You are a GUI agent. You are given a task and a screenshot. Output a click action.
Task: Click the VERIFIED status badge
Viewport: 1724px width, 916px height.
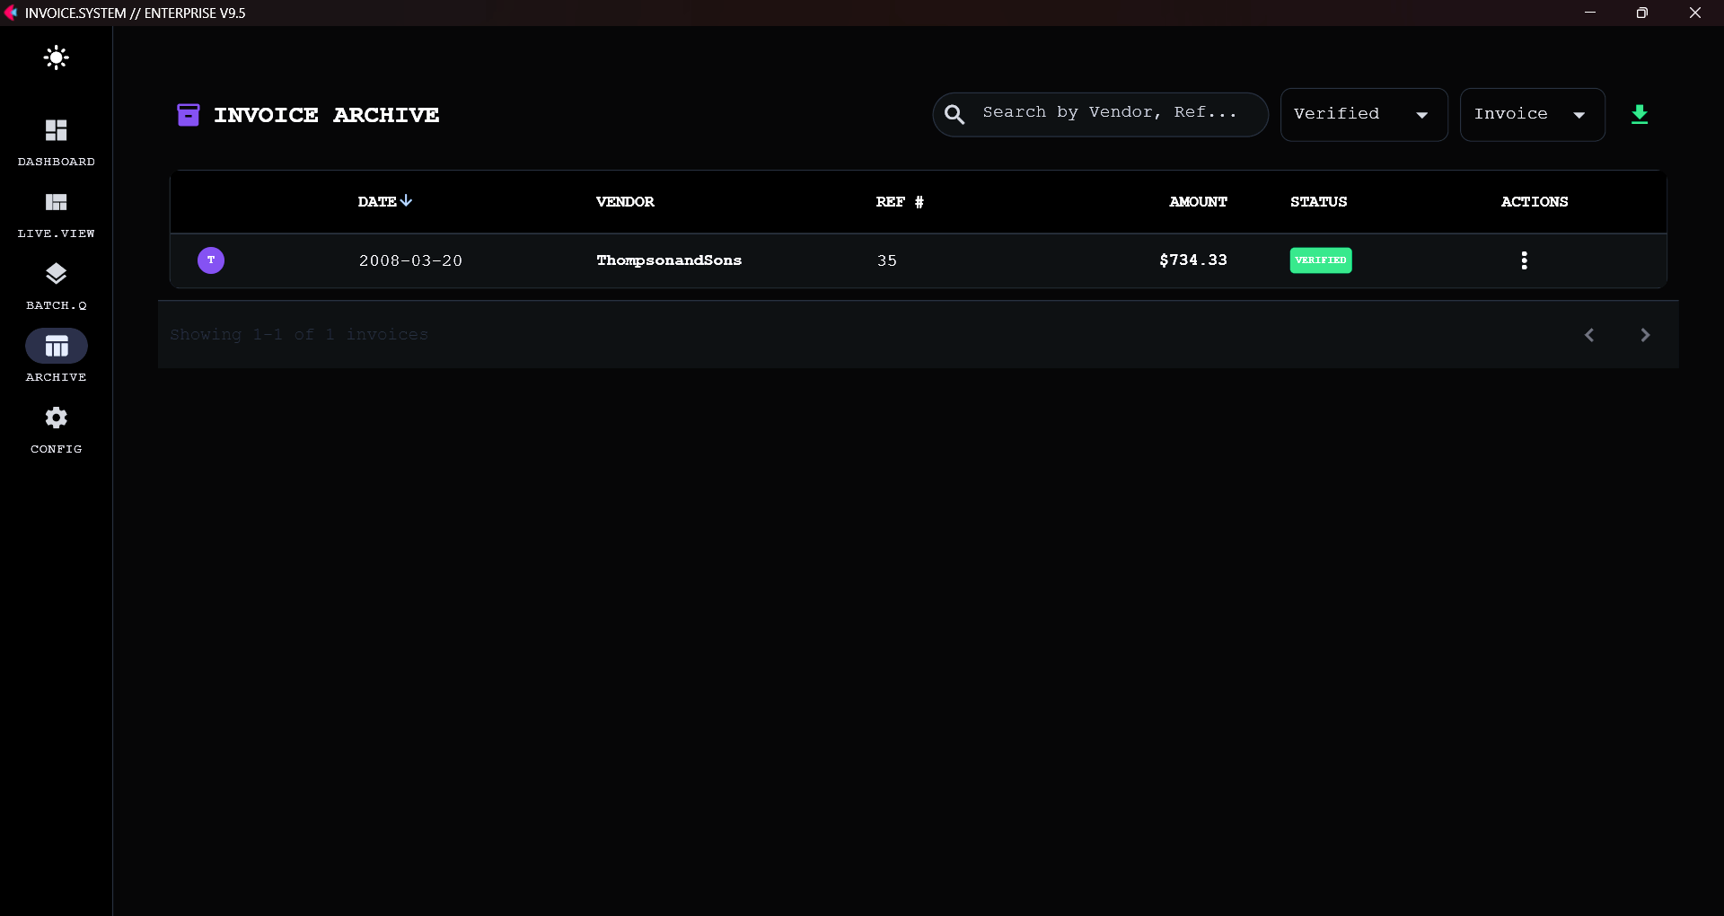[1320, 260]
